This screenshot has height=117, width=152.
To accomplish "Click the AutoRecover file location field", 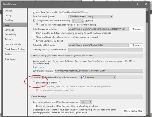I will coord(98,29).
